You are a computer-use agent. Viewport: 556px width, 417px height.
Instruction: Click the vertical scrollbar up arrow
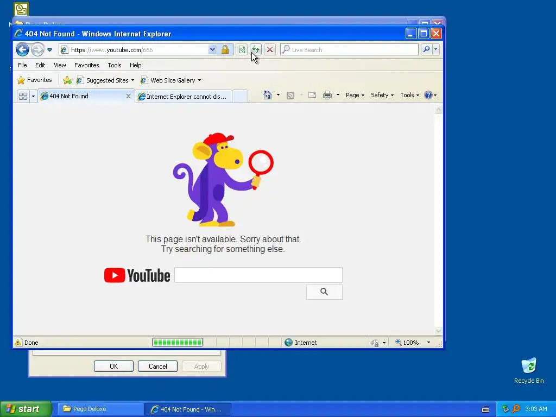(438, 110)
